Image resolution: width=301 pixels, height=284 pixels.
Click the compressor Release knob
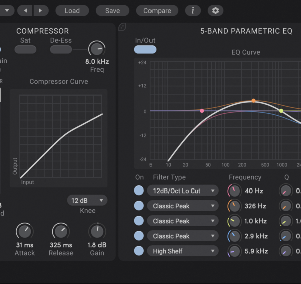click(60, 232)
